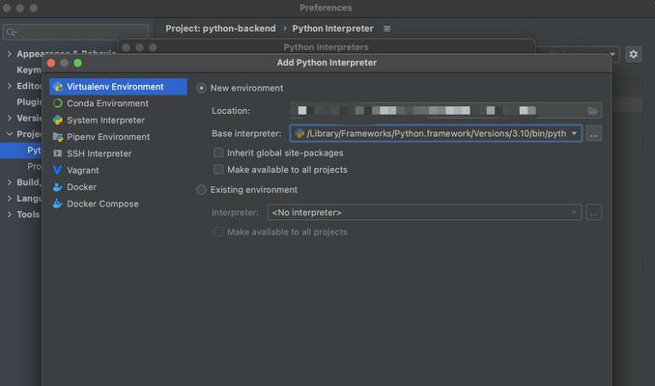
Task: Expand the Editor section in Preferences
Action: [10, 86]
